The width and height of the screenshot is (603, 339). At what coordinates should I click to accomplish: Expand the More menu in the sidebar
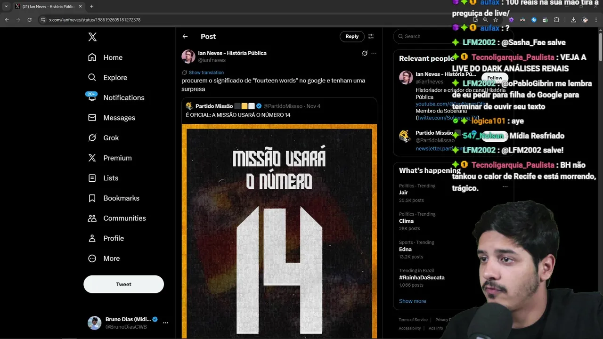pos(104,258)
